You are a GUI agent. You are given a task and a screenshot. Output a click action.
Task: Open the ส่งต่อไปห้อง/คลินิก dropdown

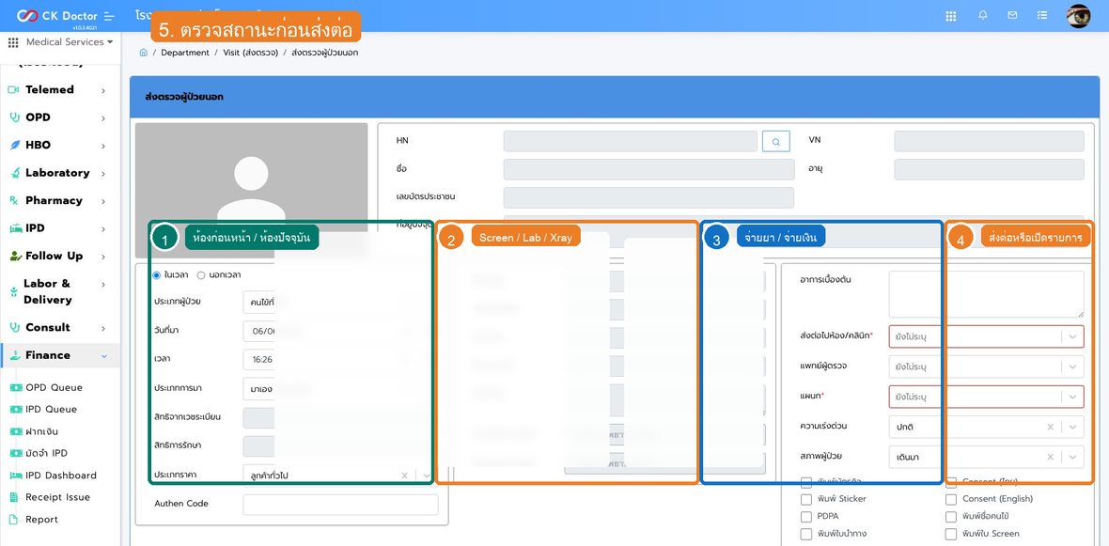[986, 336]
